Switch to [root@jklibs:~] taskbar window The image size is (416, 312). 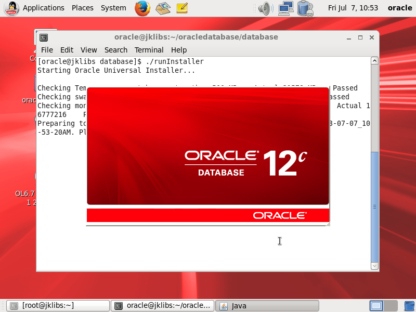tap(58, 306)
